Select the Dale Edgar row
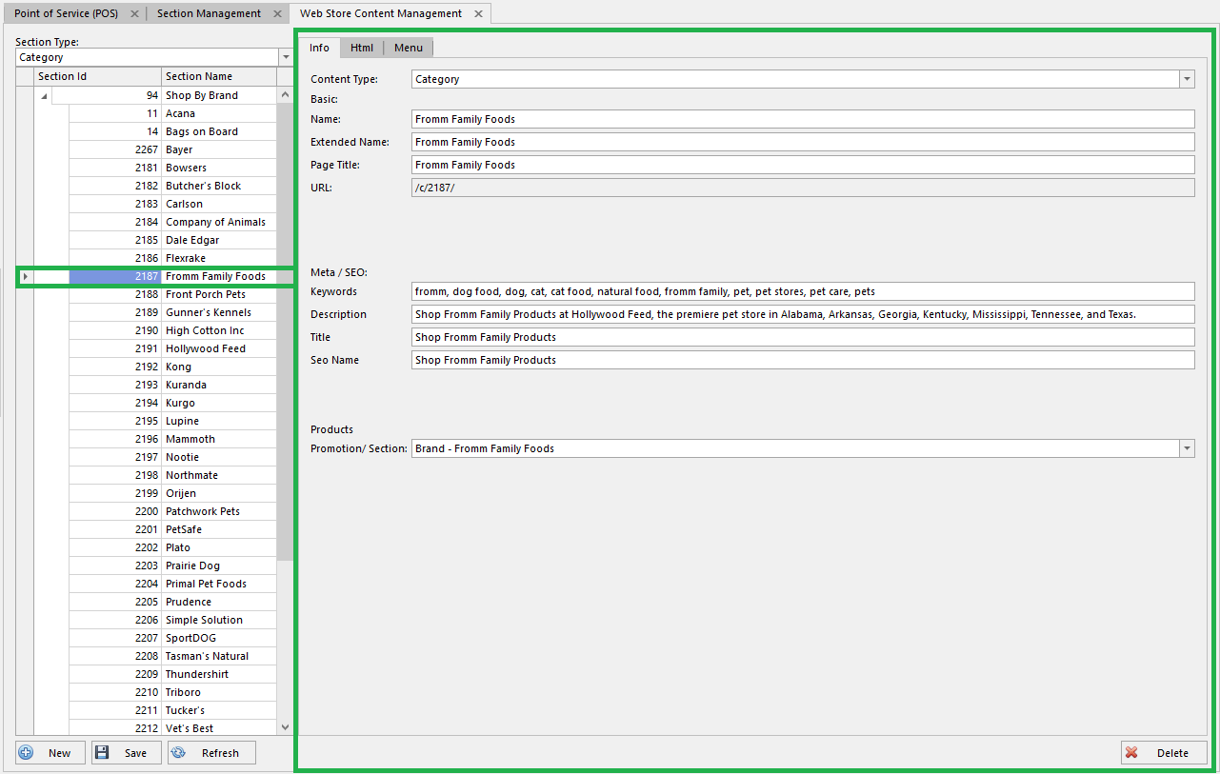 point(172,240)
